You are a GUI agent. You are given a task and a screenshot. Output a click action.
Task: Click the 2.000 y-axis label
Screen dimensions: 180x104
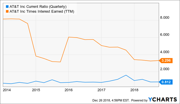tap(165, 69)
